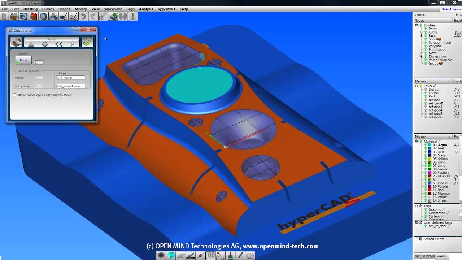Click the dark cube view icon in bottom toolbar
This screenshot has width=462, height=260.
161,255
